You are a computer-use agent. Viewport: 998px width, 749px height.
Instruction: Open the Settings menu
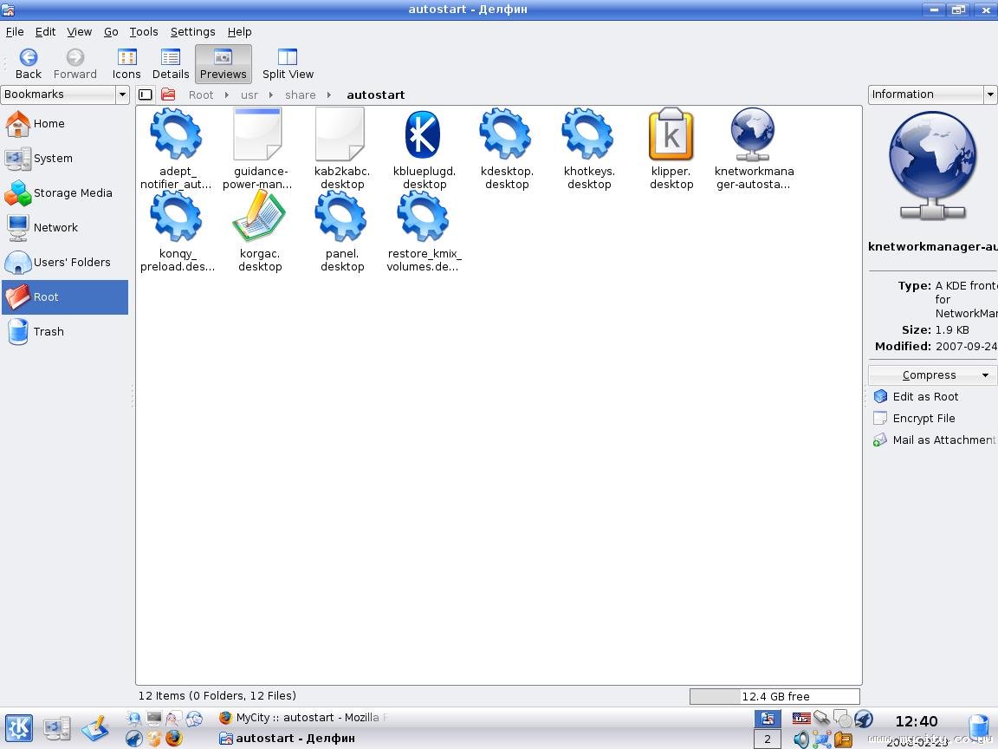click(x=193, y=32)
